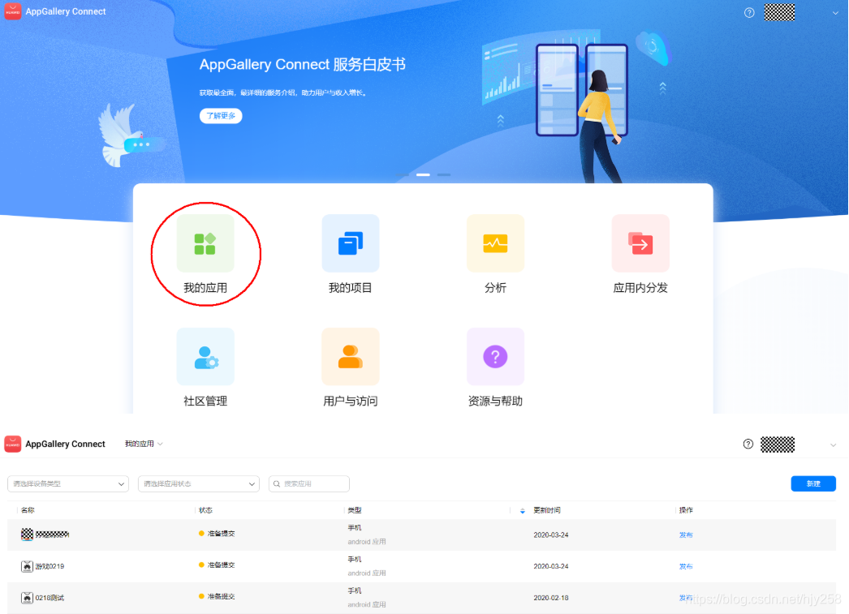This screenshot has height=614, width=849.
Task: Expand the account menu chevron in top header
Action: coord(835,13)
